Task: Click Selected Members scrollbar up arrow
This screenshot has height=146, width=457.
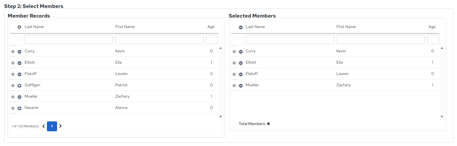Action: (442, 48)
